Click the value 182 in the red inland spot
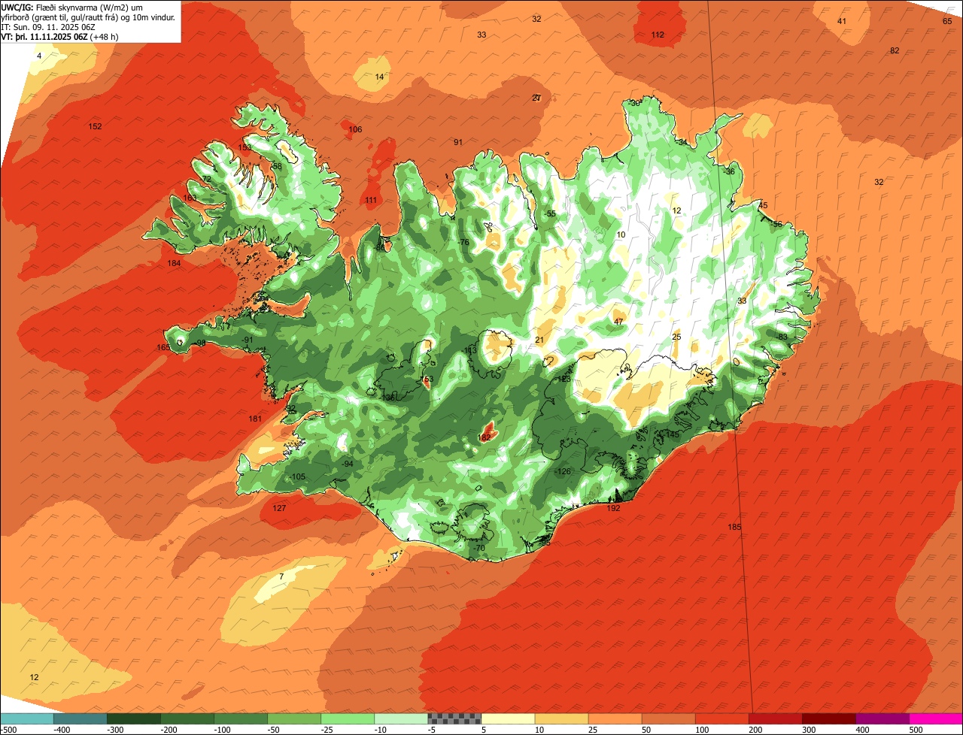 tap(485, 437)
